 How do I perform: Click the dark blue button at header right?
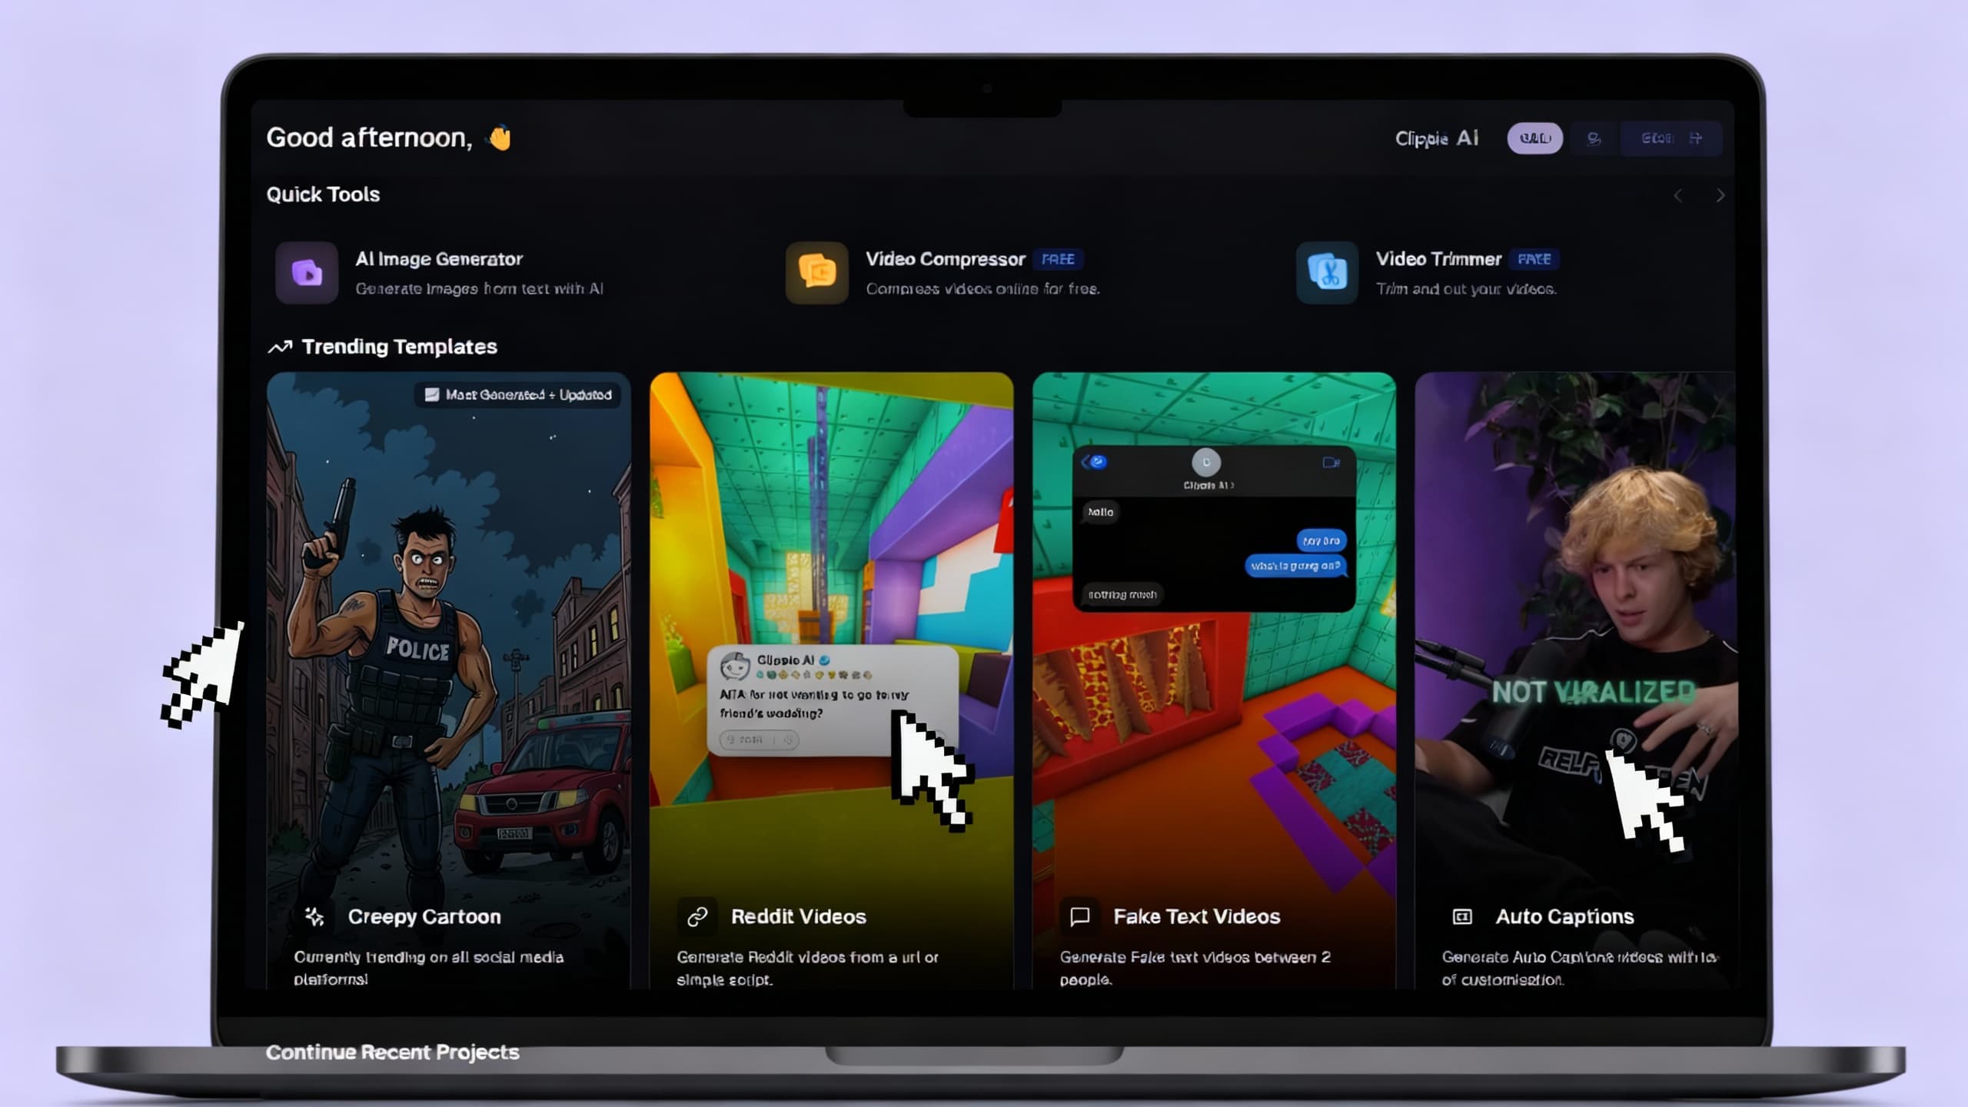pos(1671,138)
